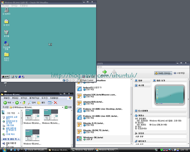Click the up-one-folder icon
This screenshot has height=152, width=190.
pyautogui.click(x=24, y=103)
